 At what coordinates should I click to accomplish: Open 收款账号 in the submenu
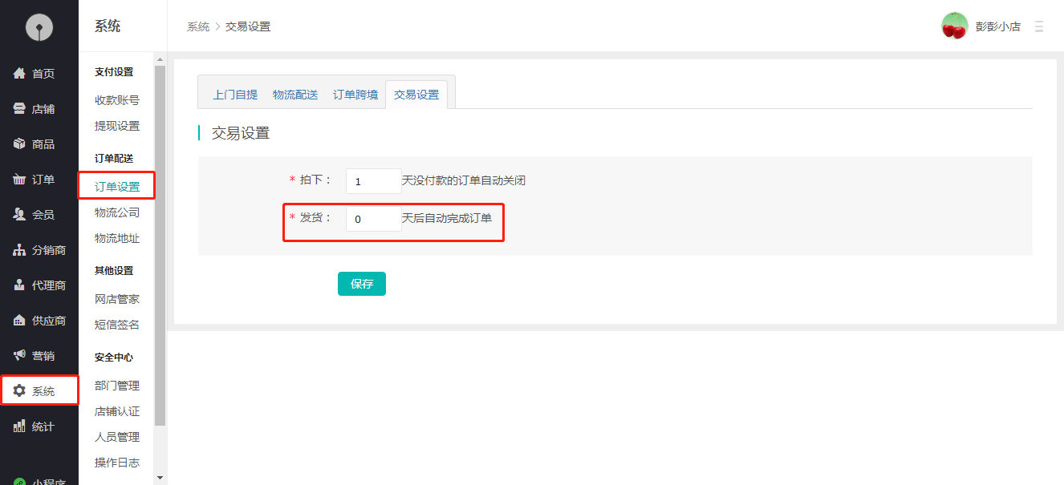pyautogui.click(x=117, y=100)
